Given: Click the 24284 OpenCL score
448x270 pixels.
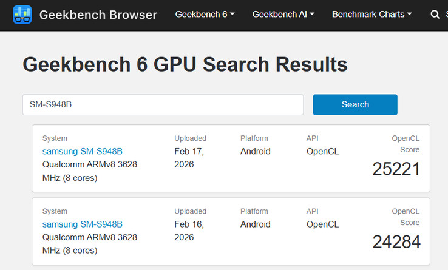Looking at the screenshot, I should (x=396, y=242).
